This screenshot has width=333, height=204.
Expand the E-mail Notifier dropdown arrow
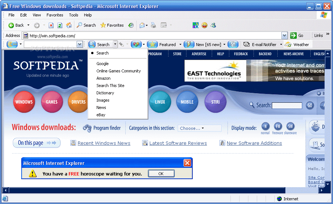tap(281, 45)
